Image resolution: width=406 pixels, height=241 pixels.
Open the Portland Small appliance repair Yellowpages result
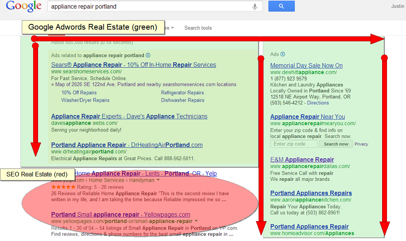tap(121, 214)
